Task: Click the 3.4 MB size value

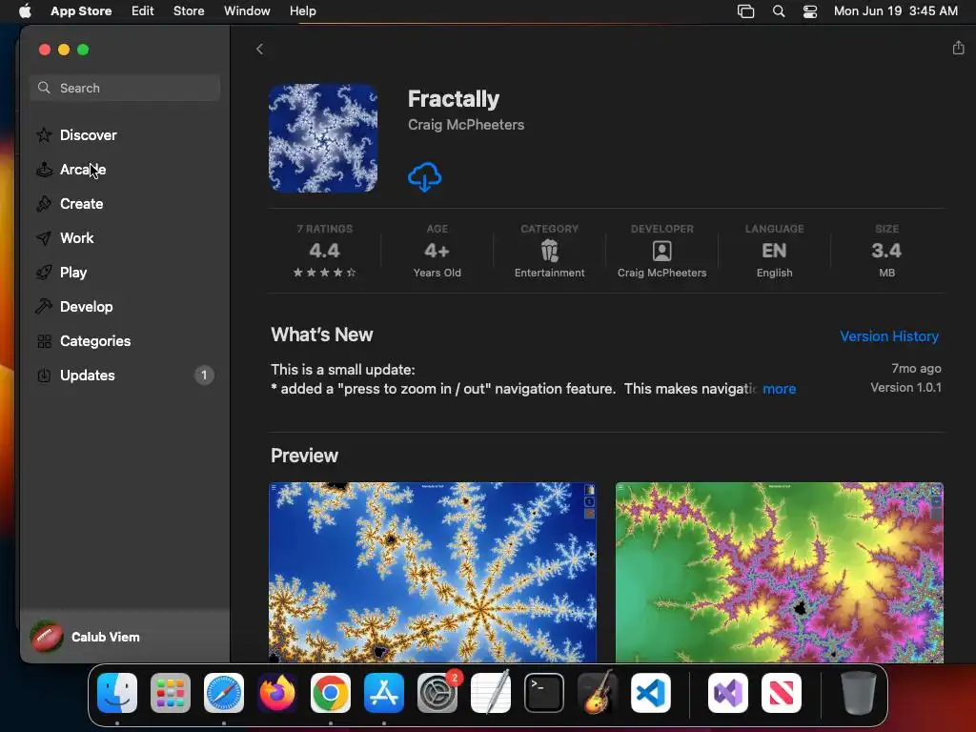Action: click(x=886, y=251)
